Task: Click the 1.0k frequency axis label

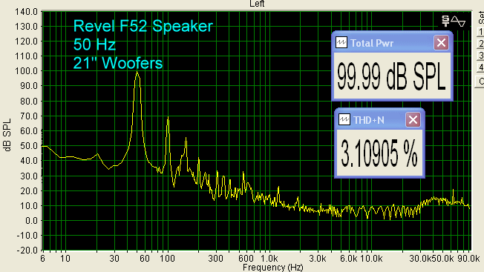Action: 269,258
